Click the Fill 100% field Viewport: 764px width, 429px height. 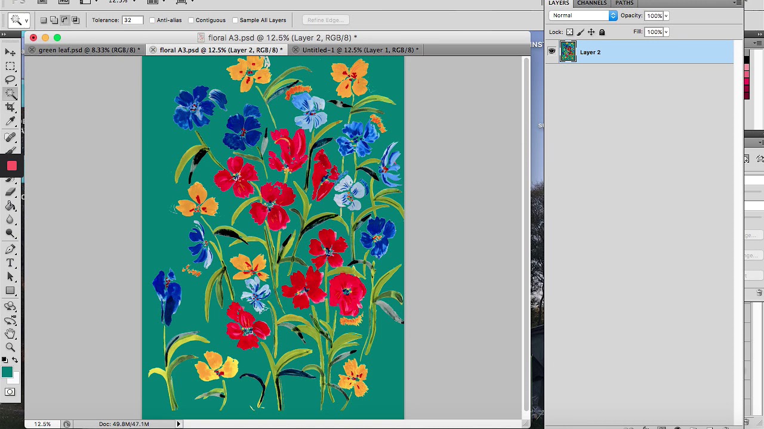click(x=654, y=32)
